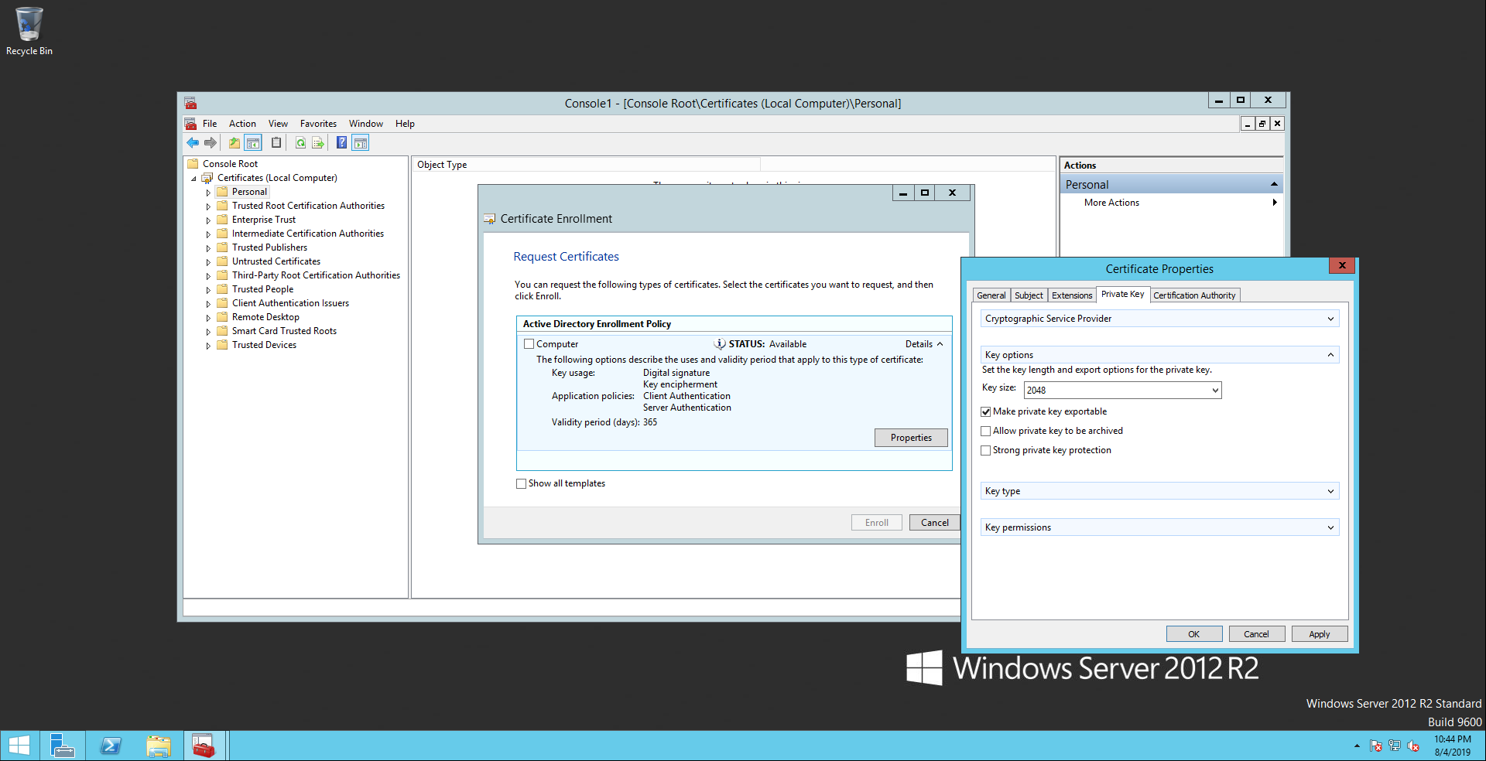The width and height of the screenshot is (1486, 761).
Task: Click the Apply button in Certificate Properties
Action: (1319, 634)
